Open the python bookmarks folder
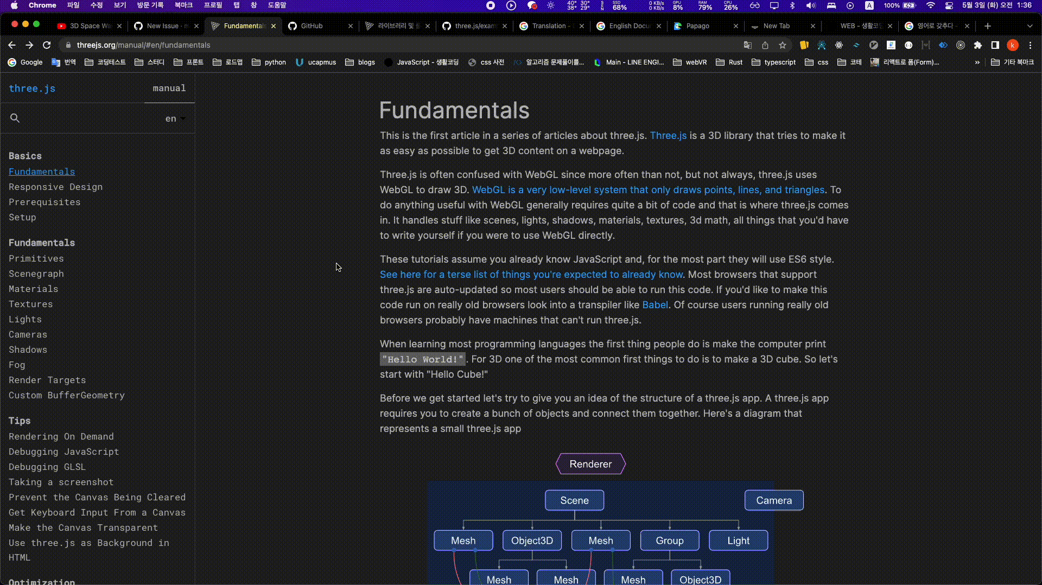Viewport: 1042px width, 585px height. 269,62
